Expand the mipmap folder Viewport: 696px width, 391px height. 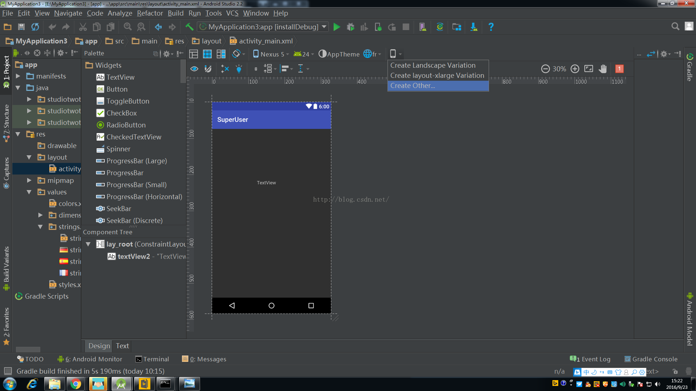pyautogui.click(x=29, y=180)
